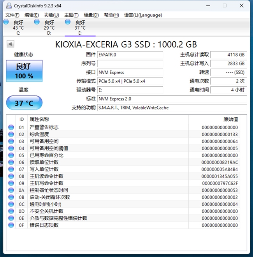Image resolution: width=253 pixels, height=257 pixels.
Task: Click raw value 0000000000053
Action: coord(220,190)
